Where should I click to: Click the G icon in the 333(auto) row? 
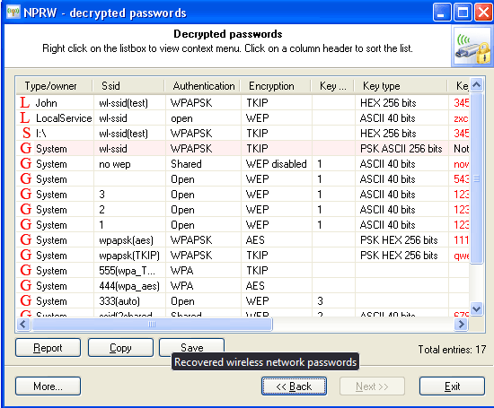[26, 300]
